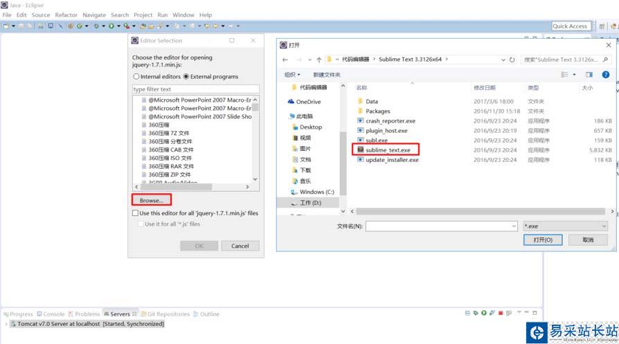Switch to the Outline tab
The width and height of the screenshot is (619, 344).
pos(206,314)
